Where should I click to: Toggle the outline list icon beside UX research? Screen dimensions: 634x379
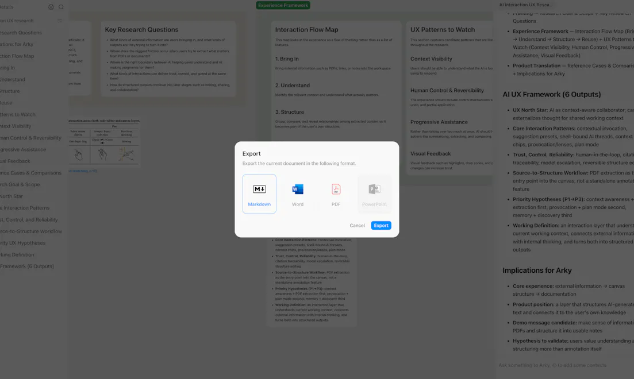[x=59, y=21]
